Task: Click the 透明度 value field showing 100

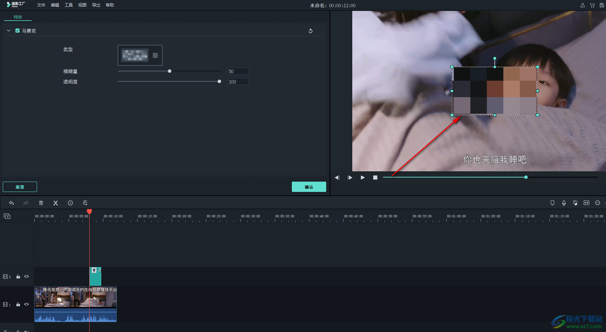Action: (238, 81)
